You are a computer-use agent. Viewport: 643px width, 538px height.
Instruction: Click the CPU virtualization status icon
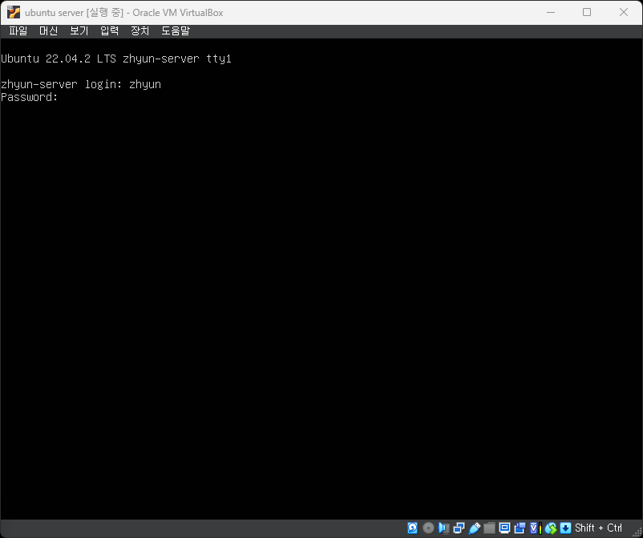coord(535,528)
